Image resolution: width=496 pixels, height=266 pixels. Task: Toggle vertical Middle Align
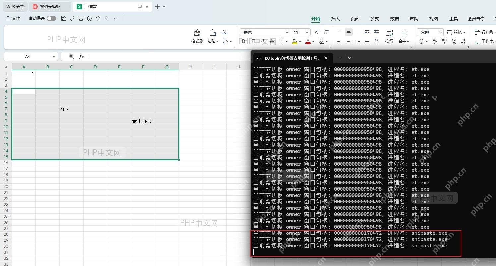348,32
